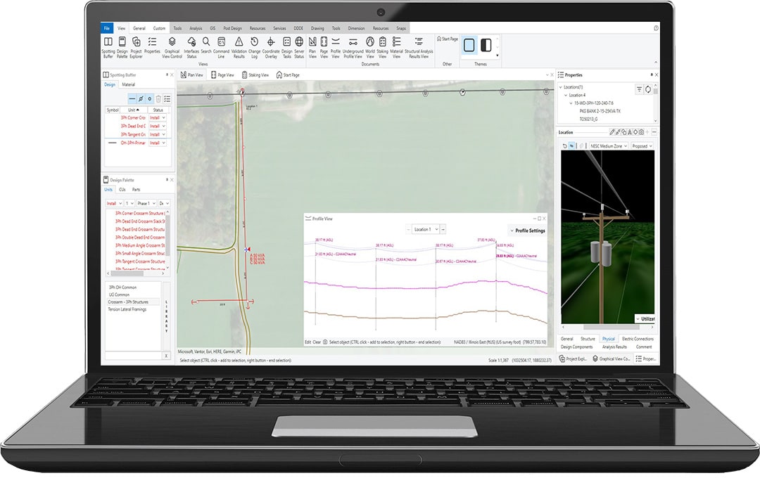Select the light theme swatch

tap(469, 46)
